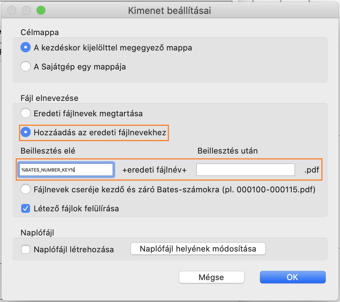Uncheck "Létező fájlok felülírása" checkbox
This screenshot has width=340, height=302.
(25, 209)
